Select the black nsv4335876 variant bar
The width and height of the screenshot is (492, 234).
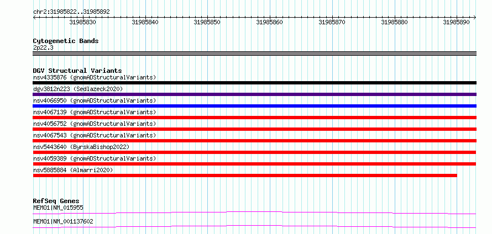click(x=254, y=83)
